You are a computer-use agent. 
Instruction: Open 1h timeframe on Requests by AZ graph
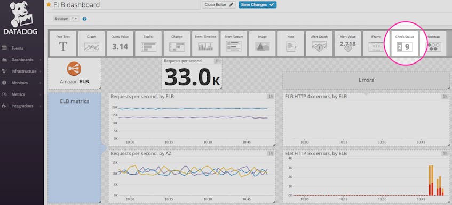coord(271,153)
